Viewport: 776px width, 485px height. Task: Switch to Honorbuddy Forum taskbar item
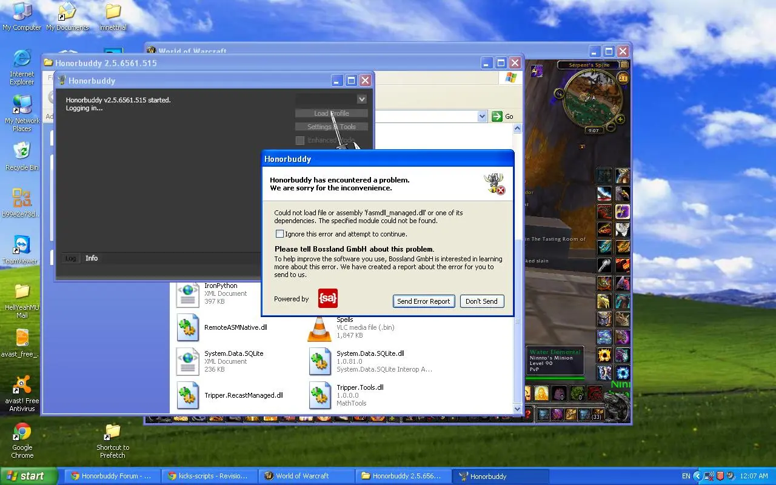point(112,476)
